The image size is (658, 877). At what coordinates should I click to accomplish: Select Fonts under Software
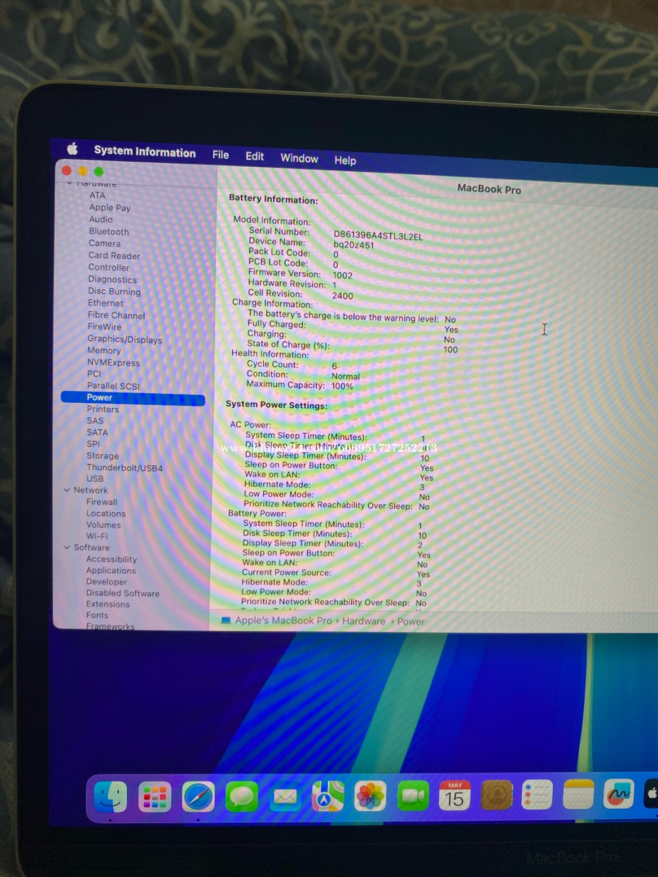coord(97,616)
